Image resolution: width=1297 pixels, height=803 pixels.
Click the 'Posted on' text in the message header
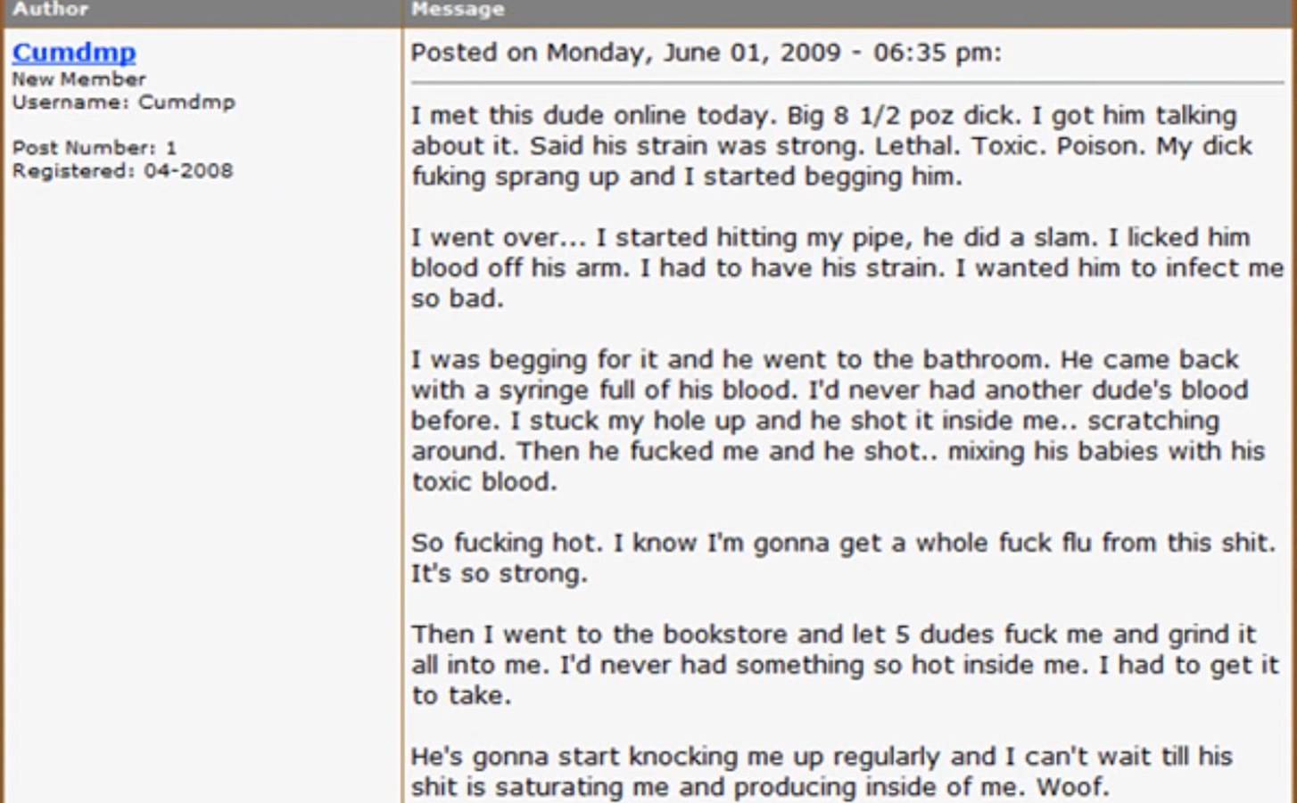coord(473,53)
